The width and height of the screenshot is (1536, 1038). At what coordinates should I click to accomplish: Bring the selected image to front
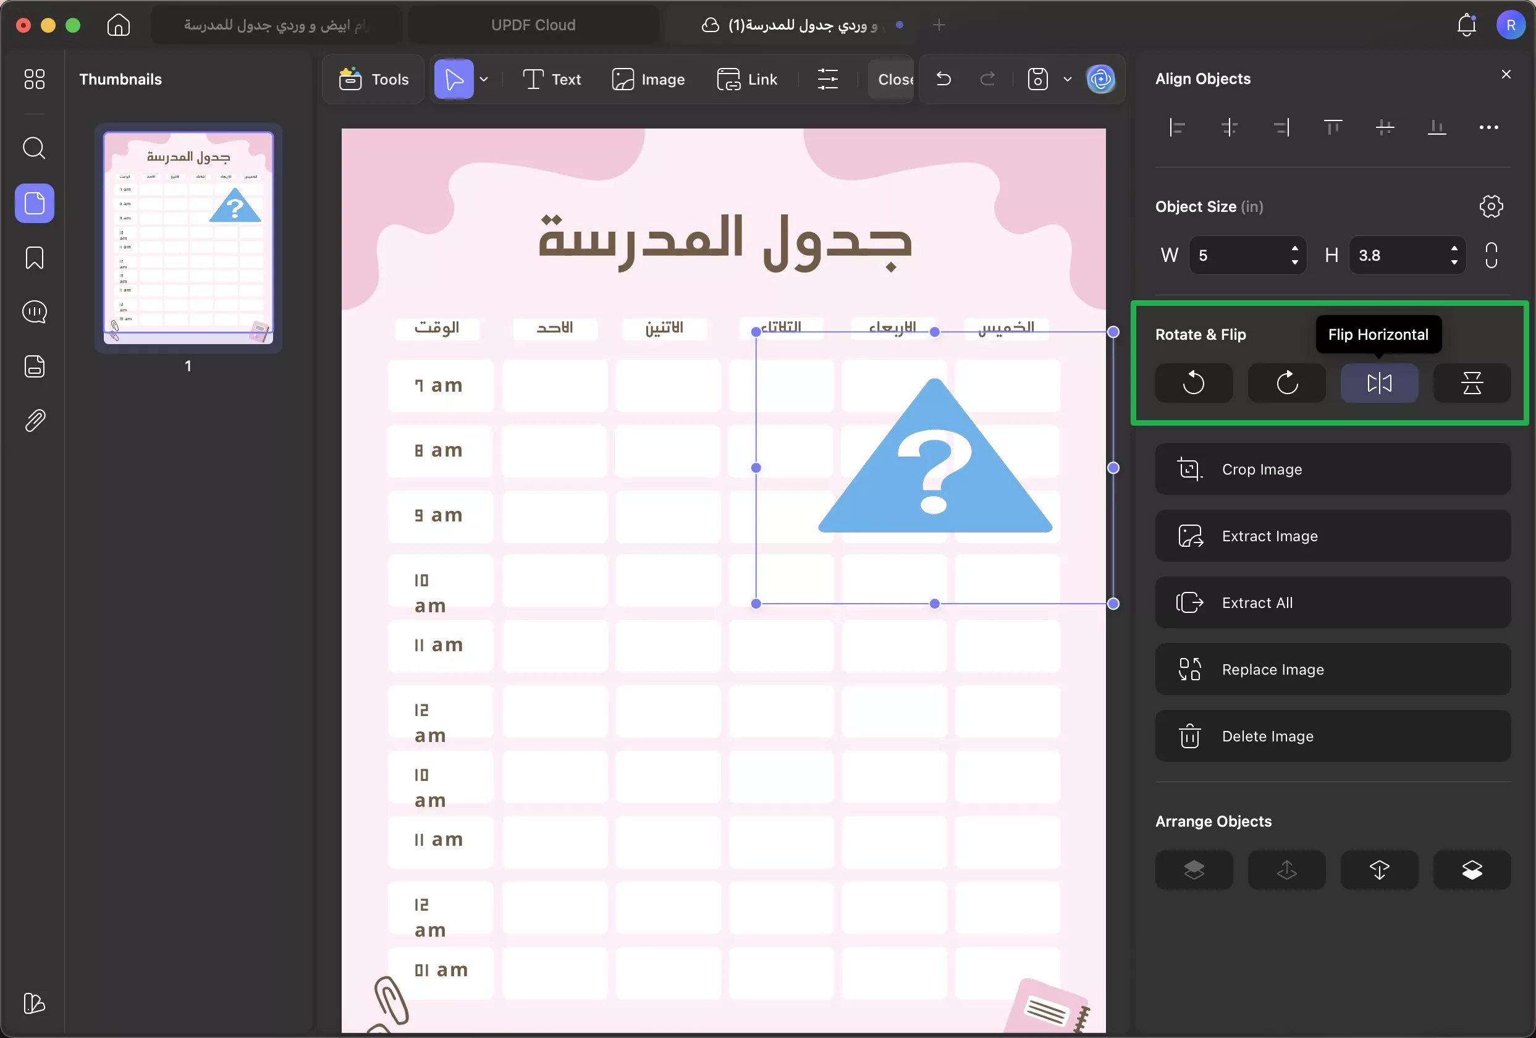(1194, 869)
